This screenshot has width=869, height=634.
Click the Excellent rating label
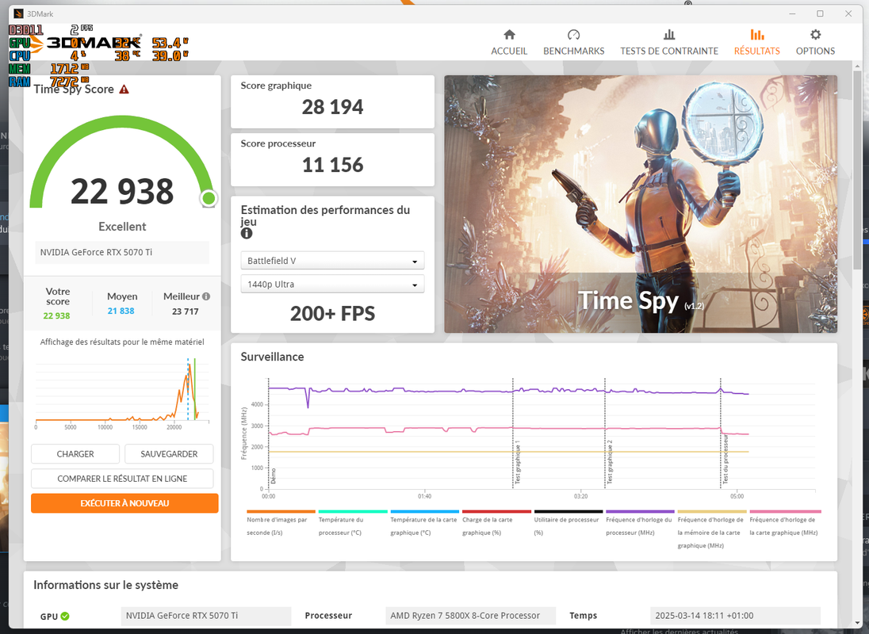(122, 227)
